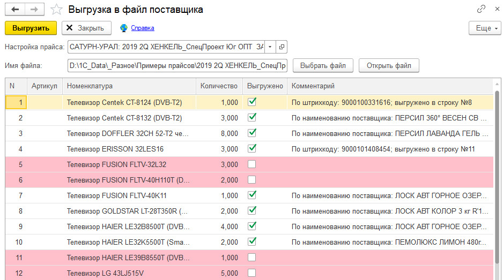This screenshot has height=280, width=503.
Task: Click comment with barcode 9000101408454
Action: tap(390, 149)
